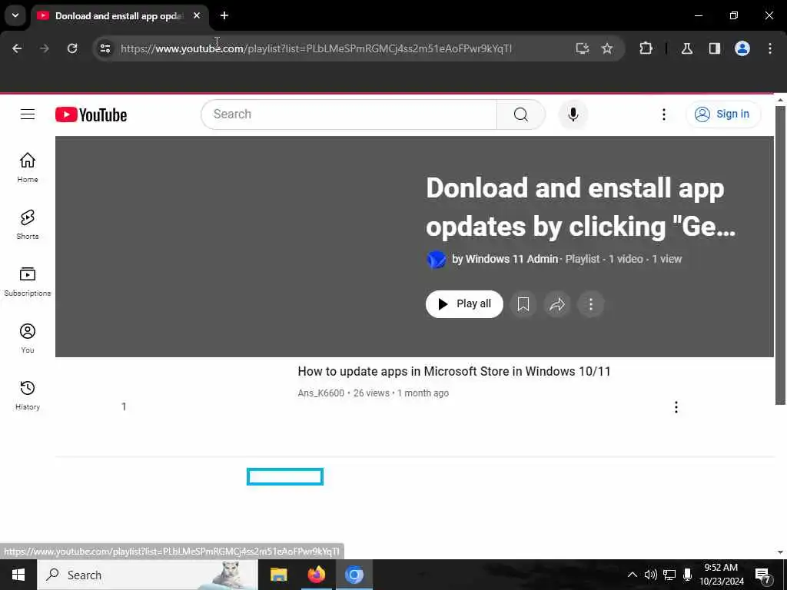Open Firefox from taskbar
Viewport: 787px width, 590px height.
click(x=316, y=575)
